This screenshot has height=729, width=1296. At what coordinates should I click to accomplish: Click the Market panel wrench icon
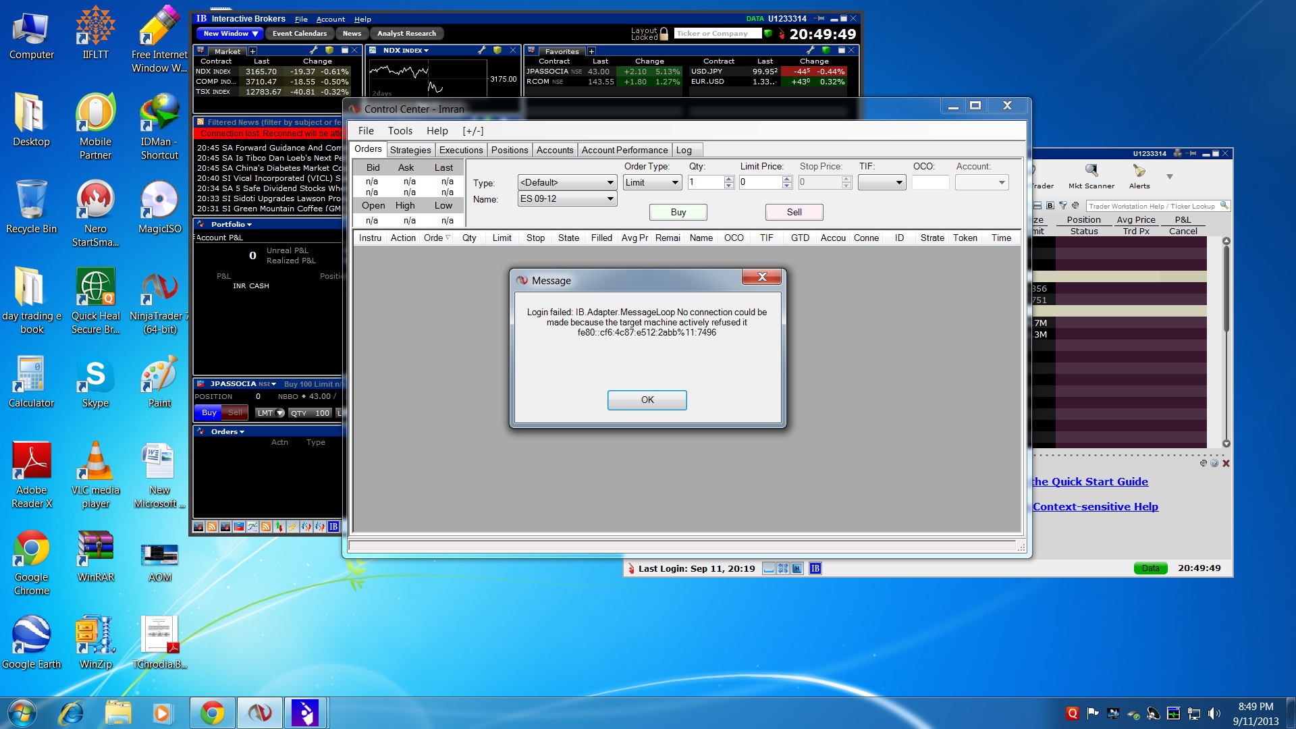314,51
